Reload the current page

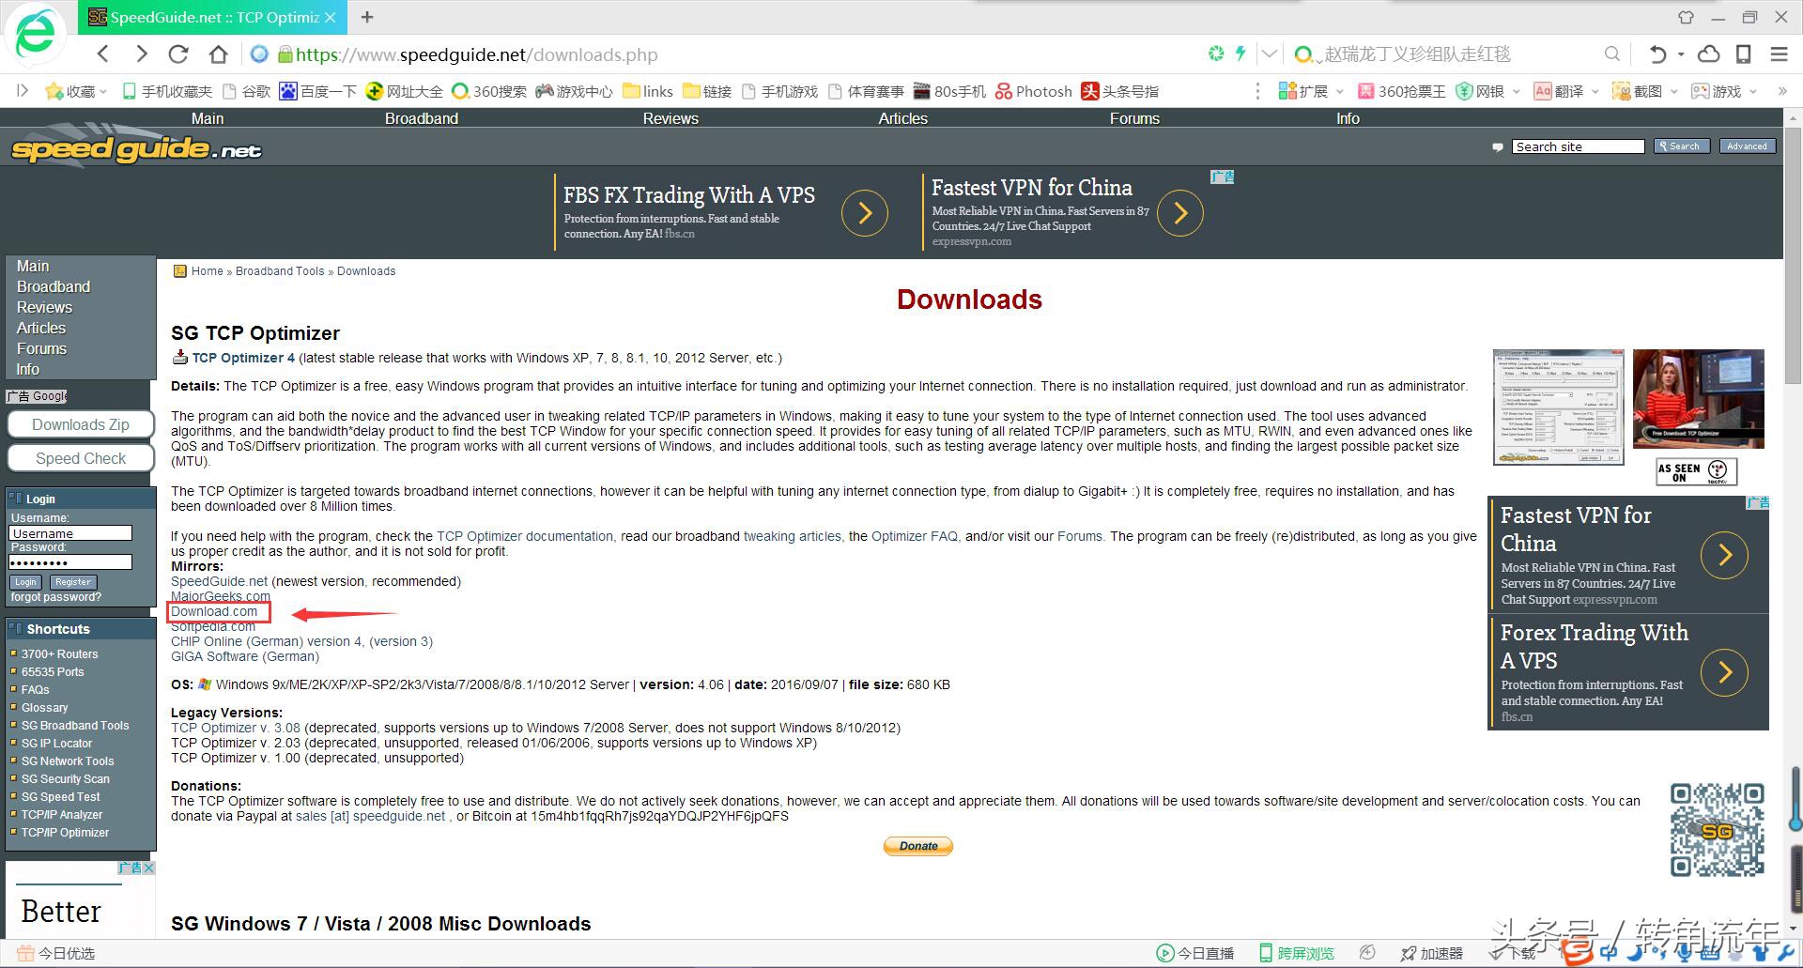coord(178,54)
